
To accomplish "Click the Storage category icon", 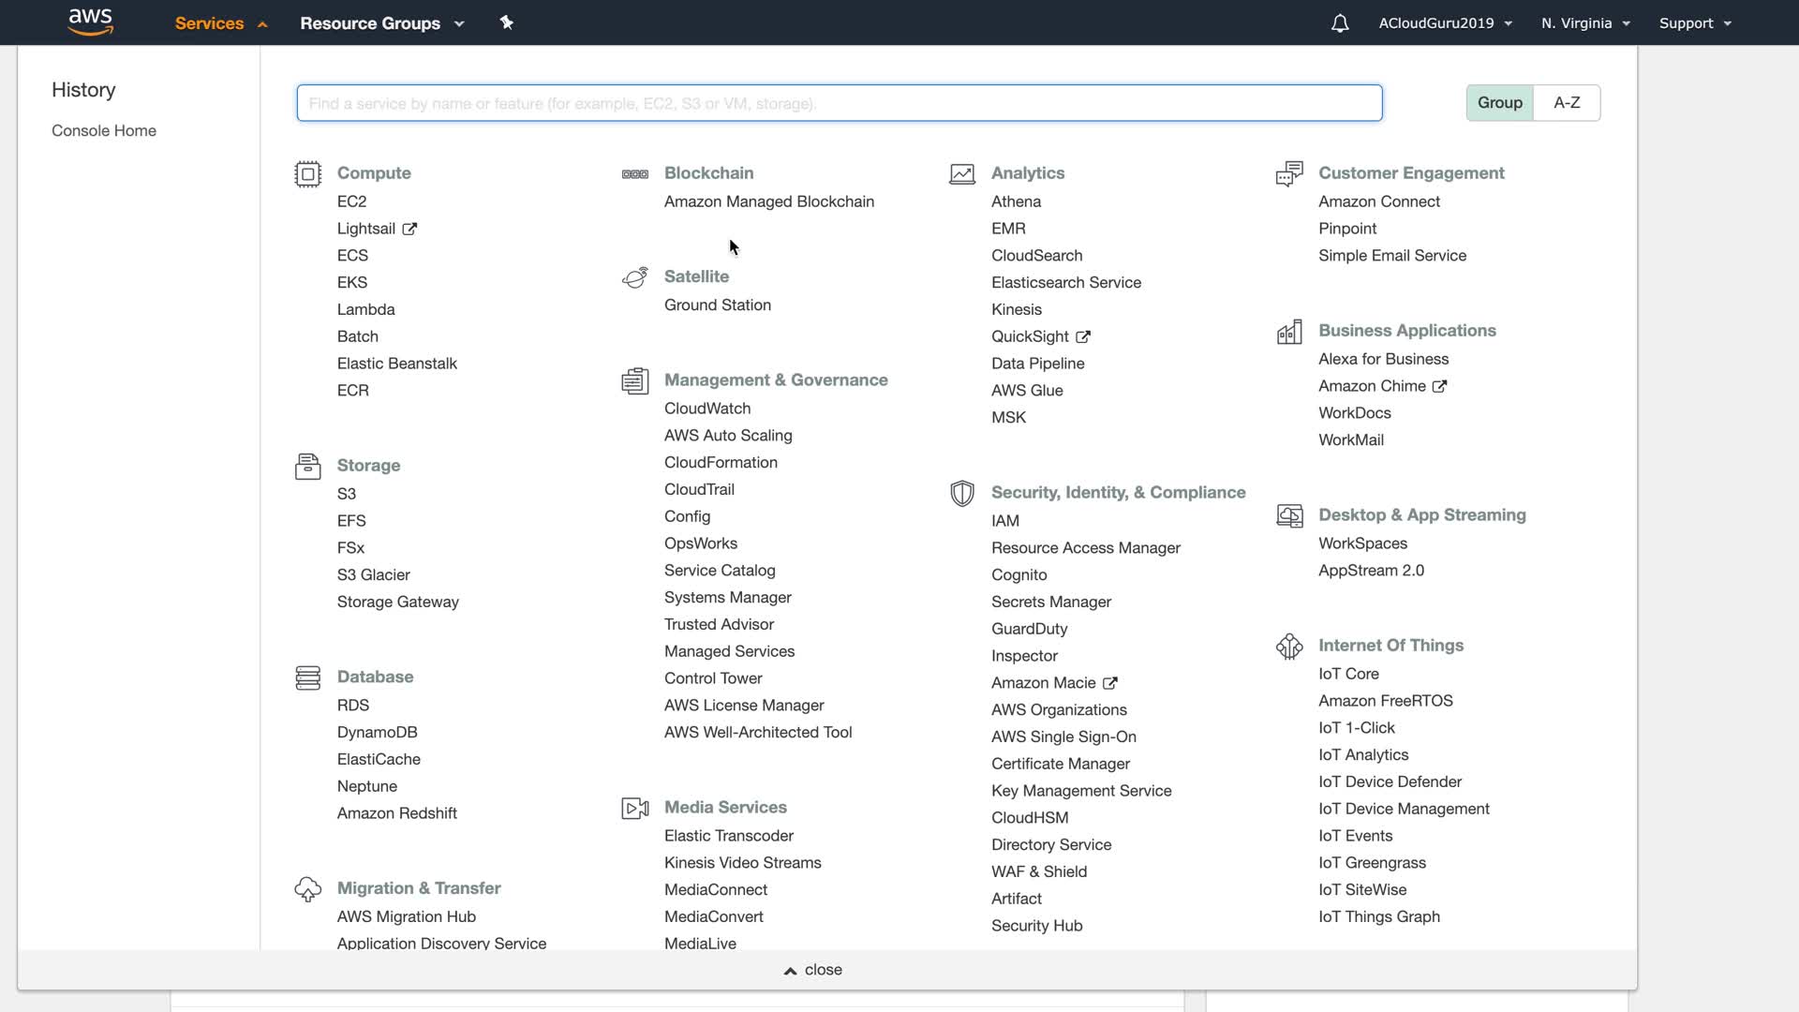I will tap(307, 466).
